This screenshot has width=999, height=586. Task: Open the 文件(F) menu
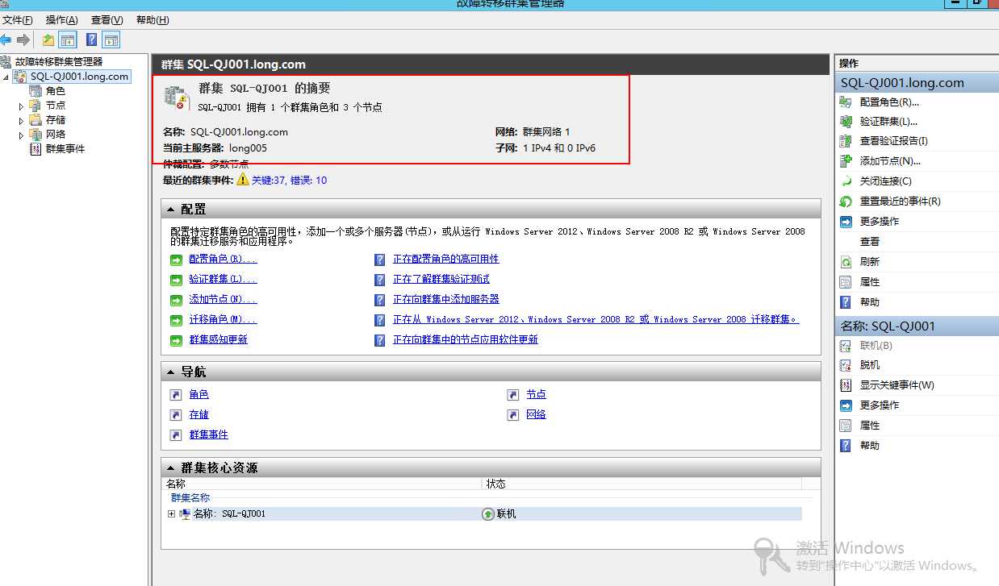point(18,20)
